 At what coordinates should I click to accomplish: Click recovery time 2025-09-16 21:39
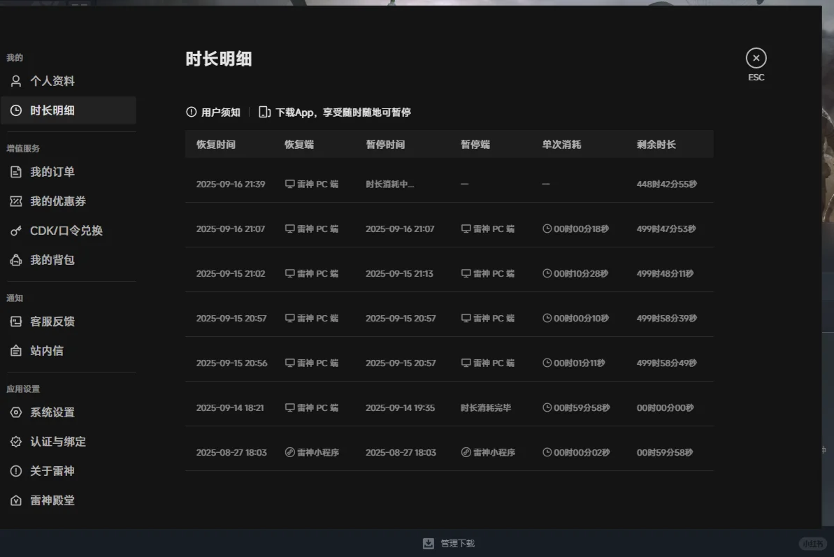(x=230, y=184)
